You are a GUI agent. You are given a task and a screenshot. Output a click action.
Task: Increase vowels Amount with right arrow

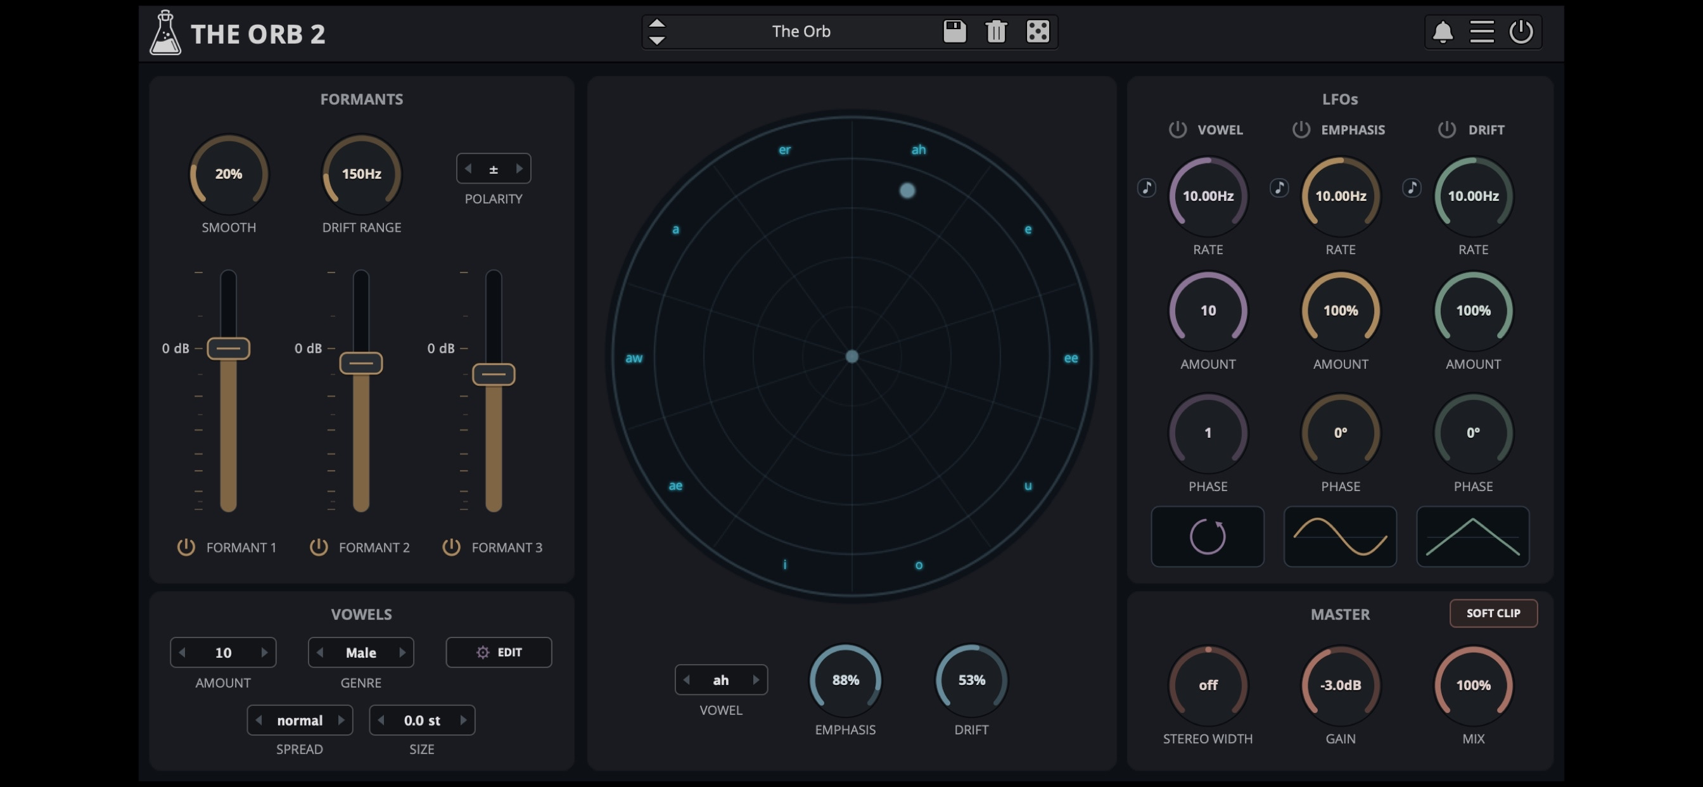point(264,652)
